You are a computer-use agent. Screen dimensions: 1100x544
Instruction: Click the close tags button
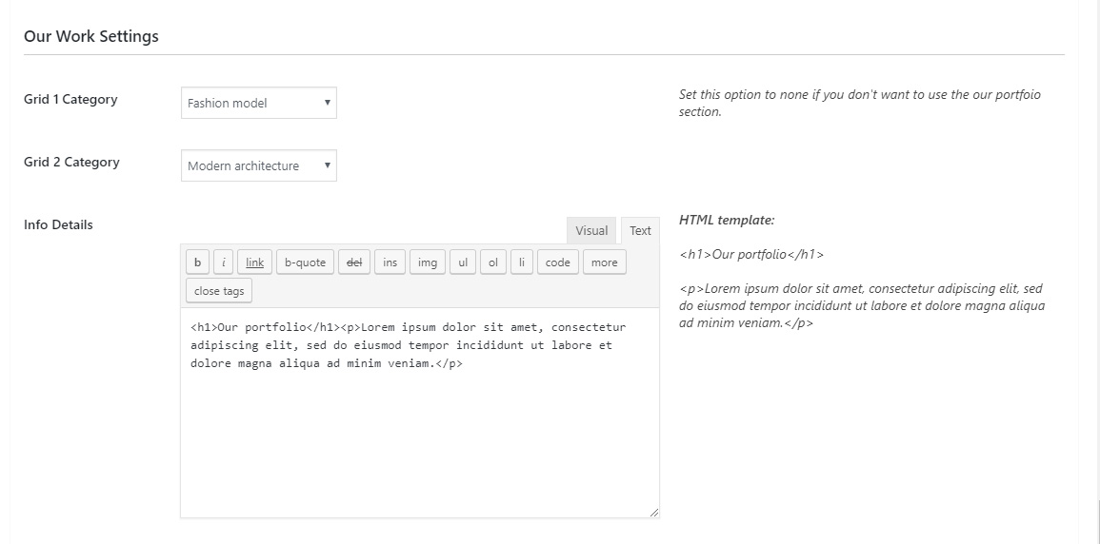[219, 291]
